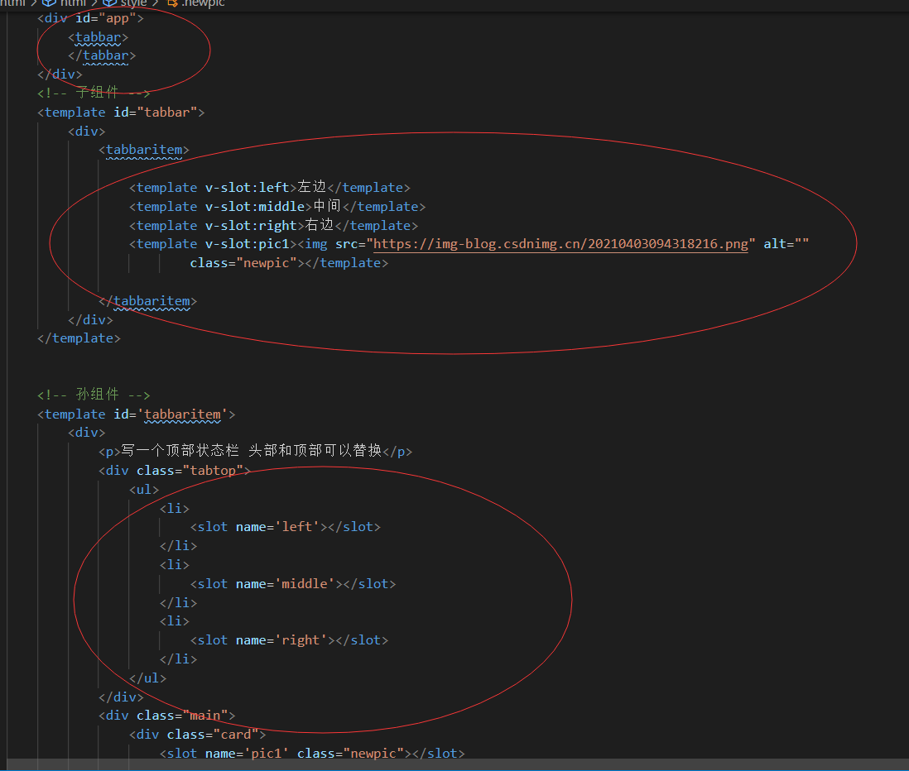This screenshot has height=771, width=909.
Task: Click the closing </tabbar> tag
Action: click(x=102, y=55)
